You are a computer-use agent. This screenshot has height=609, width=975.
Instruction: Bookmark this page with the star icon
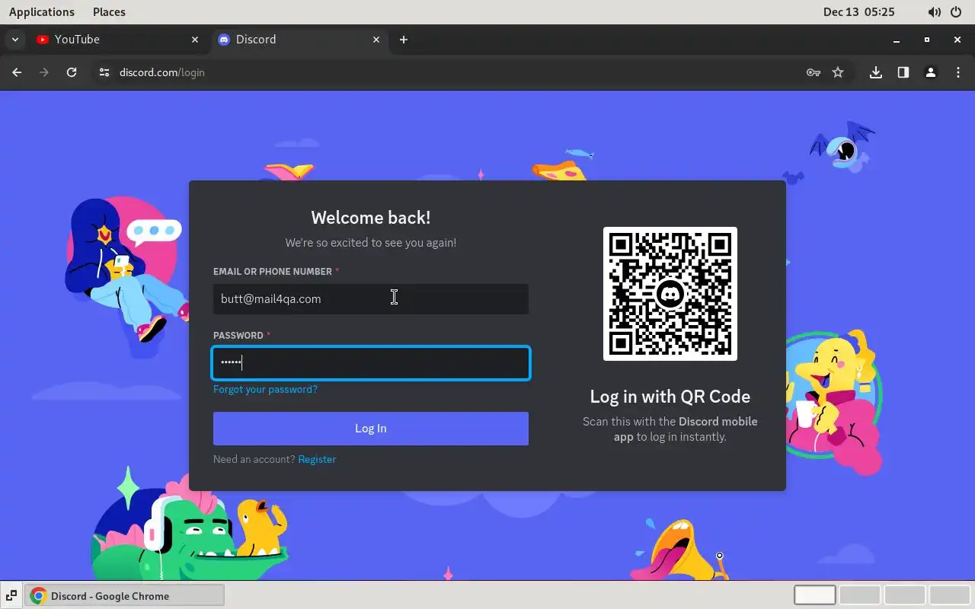838,72
